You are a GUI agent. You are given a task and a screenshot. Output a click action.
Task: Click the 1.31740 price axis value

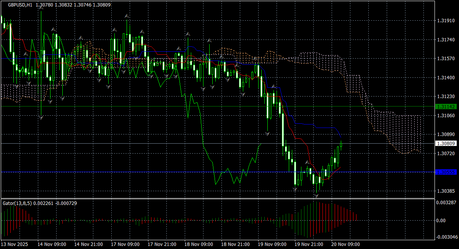pos(445,40)
